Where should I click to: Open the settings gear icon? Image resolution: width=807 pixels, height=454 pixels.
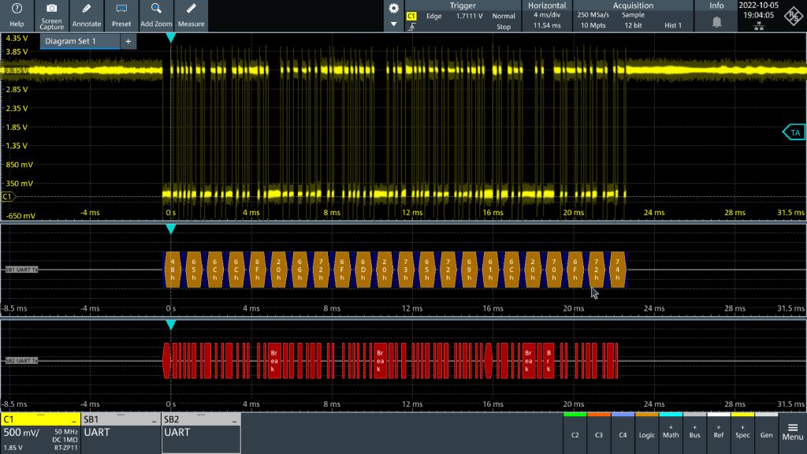click(394, 8)
